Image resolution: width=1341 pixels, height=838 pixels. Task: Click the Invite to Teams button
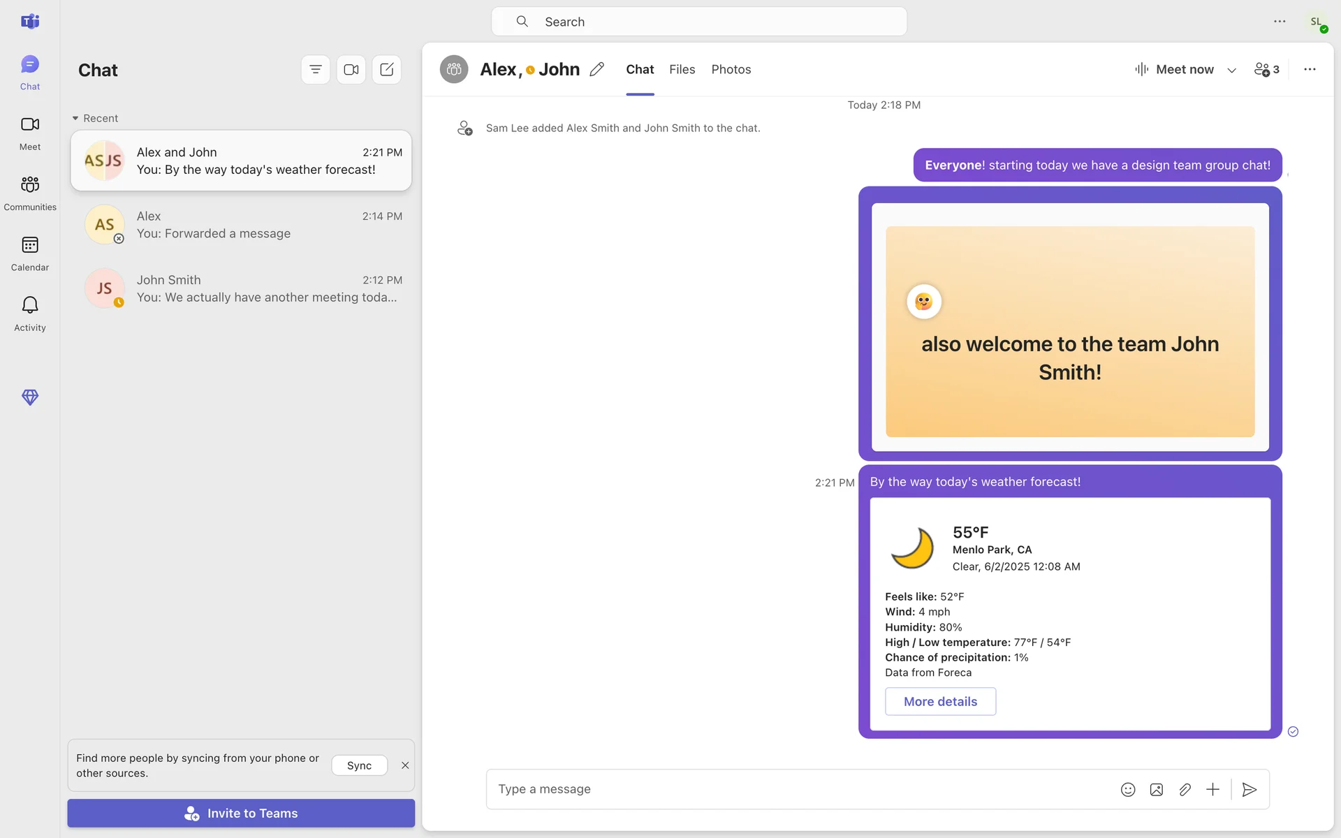pyautogui.click(x=241, y=813)
